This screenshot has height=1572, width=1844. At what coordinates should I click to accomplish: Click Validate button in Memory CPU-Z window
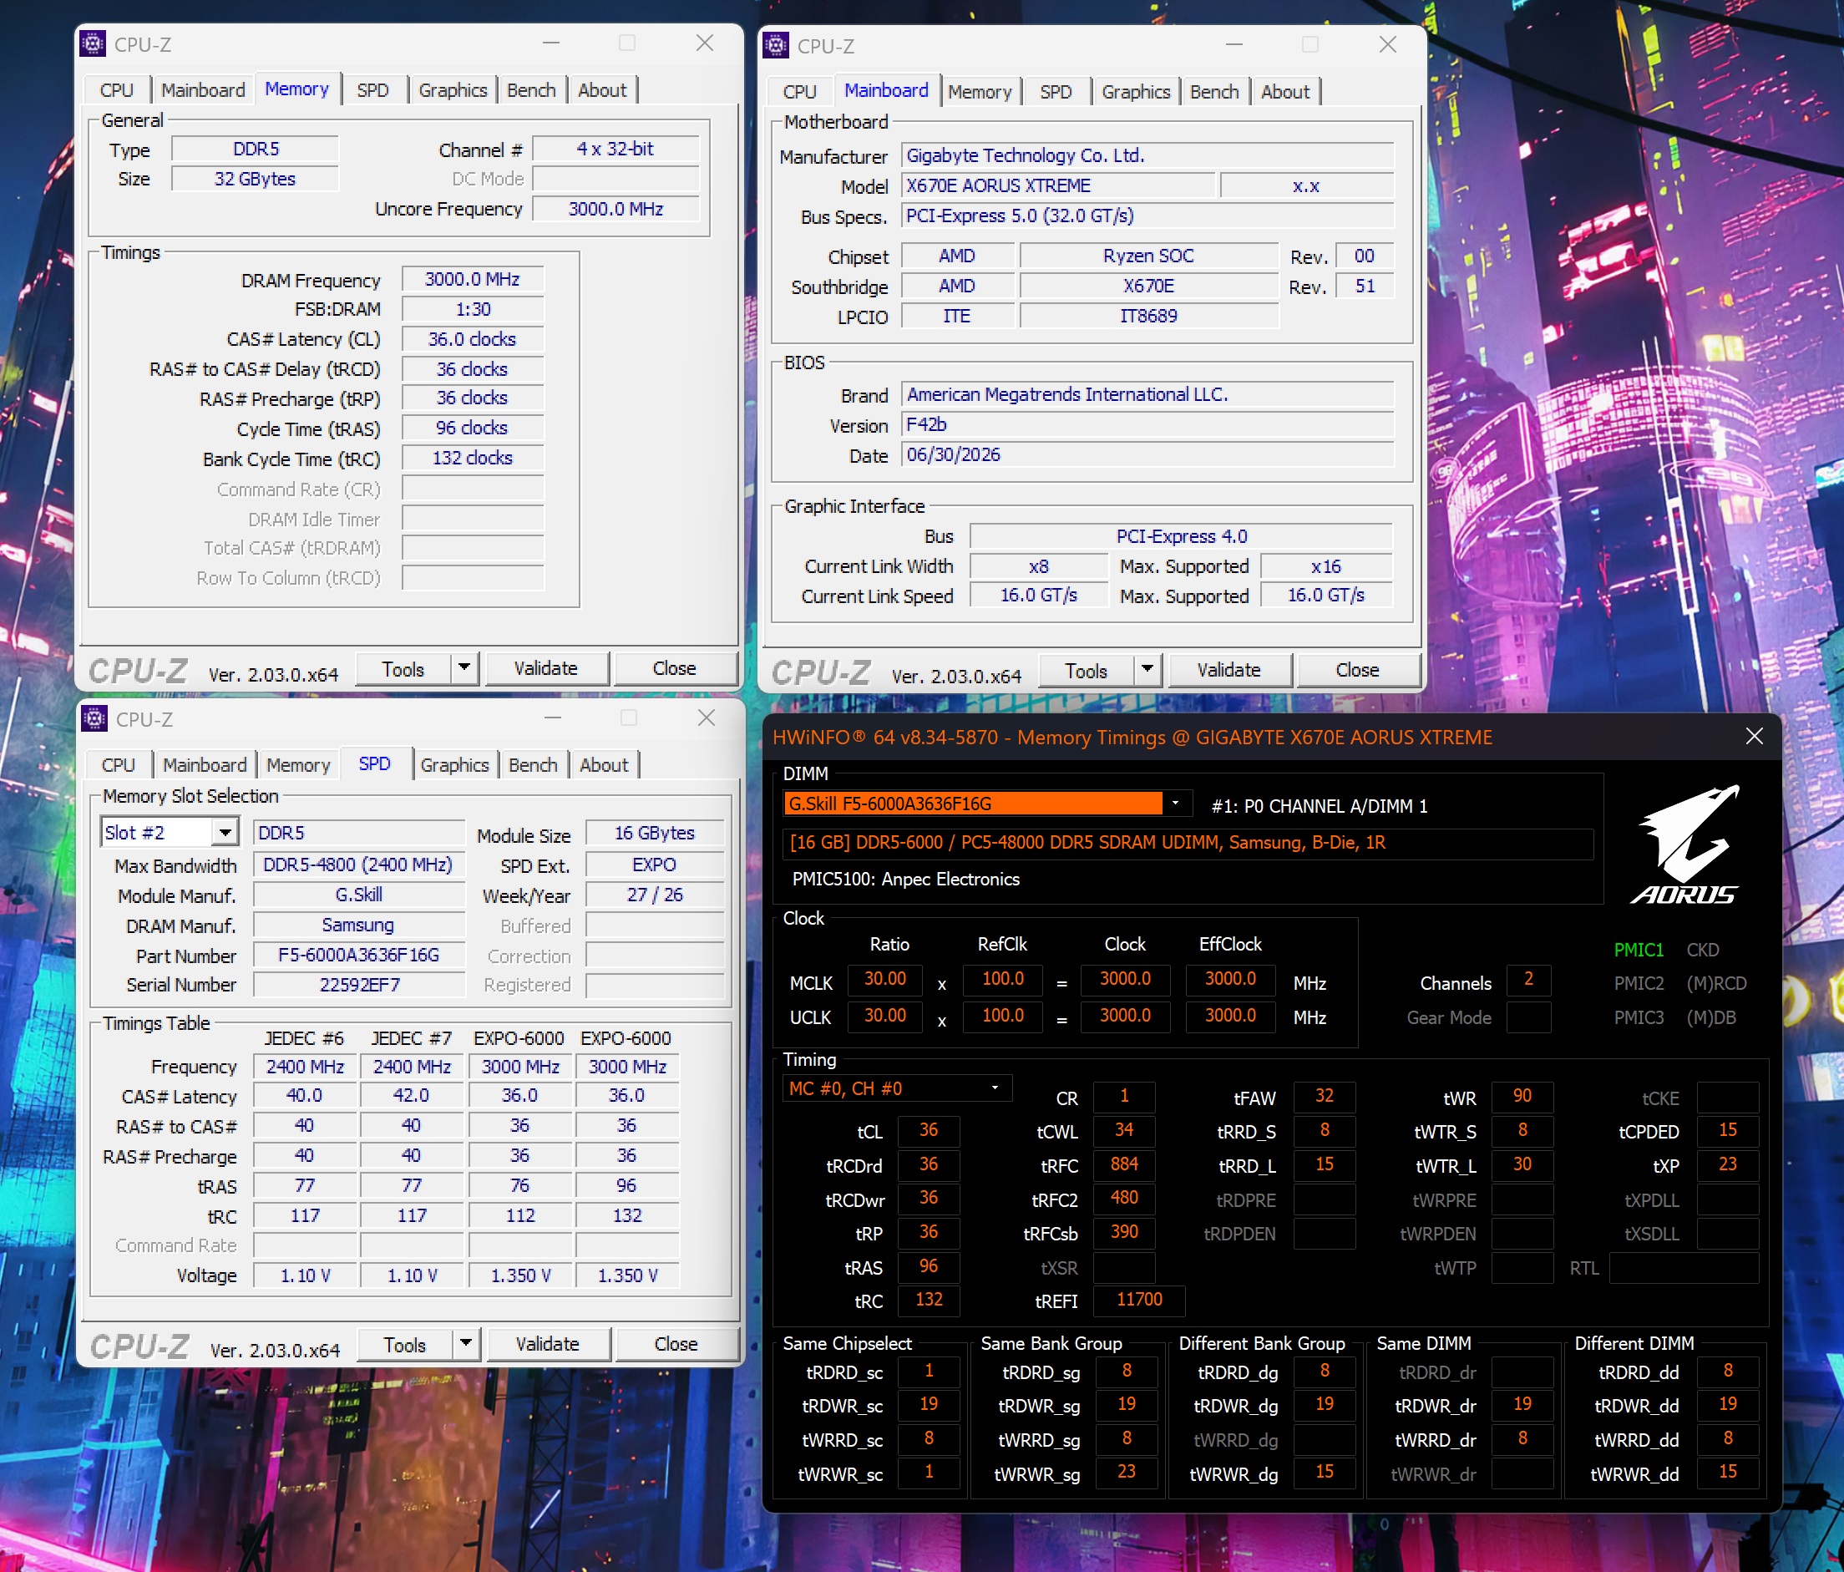(x=546, y=668)
